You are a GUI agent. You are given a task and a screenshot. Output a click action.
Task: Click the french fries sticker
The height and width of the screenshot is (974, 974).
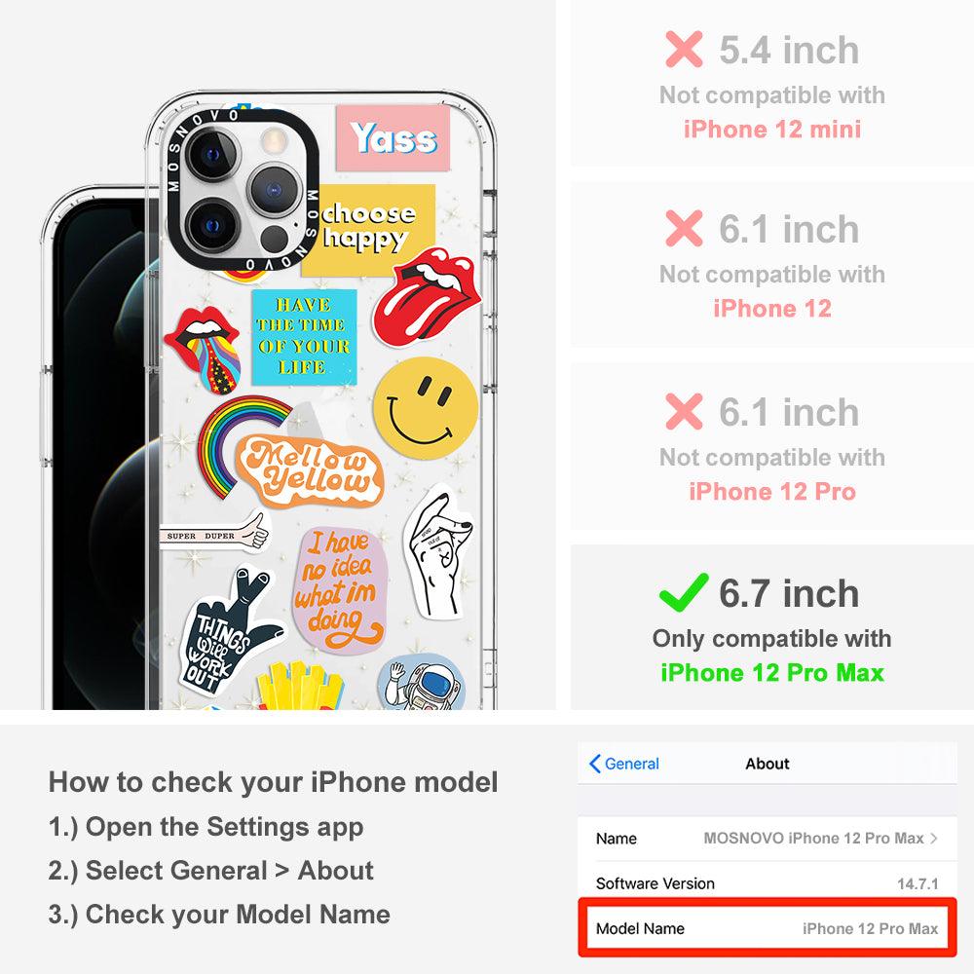(300, 686)
